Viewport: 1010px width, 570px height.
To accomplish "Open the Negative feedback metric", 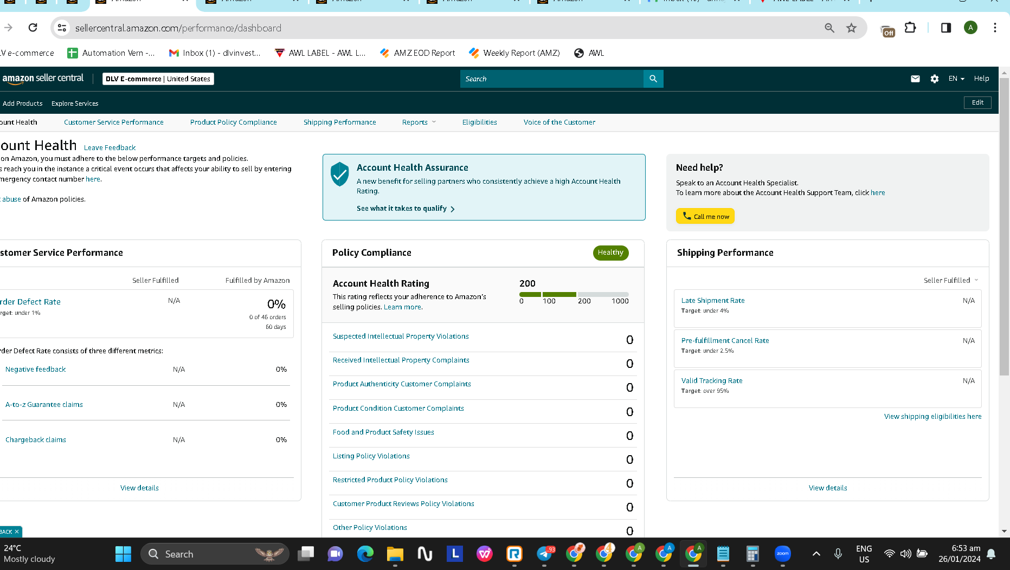I will pyautogui.click(x=35, y=370).
